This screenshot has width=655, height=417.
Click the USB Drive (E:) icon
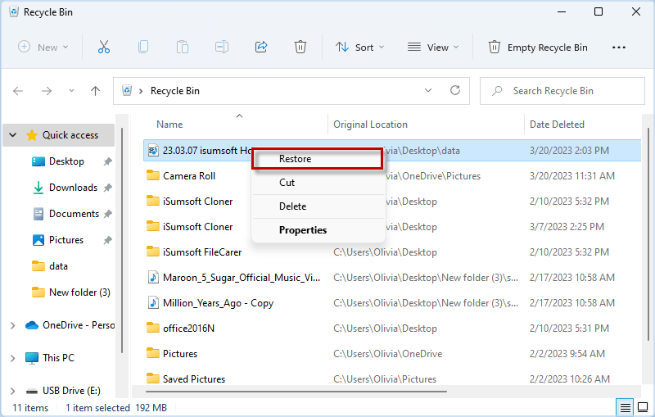click(32, 391)
